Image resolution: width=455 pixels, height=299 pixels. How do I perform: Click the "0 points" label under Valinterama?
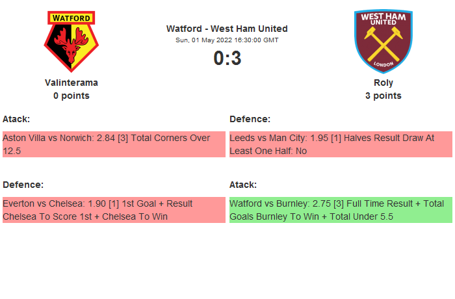[x=71, y=96]
